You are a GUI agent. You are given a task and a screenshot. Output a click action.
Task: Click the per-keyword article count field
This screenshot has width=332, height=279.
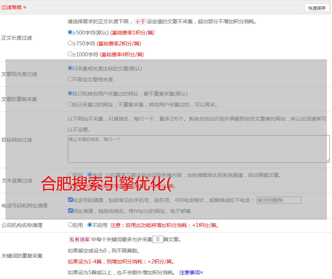[158, 239]
